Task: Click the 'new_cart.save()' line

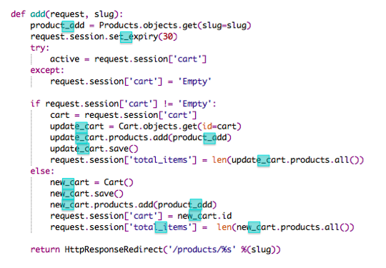Action: pyautogui.click(x=86, y=194)
